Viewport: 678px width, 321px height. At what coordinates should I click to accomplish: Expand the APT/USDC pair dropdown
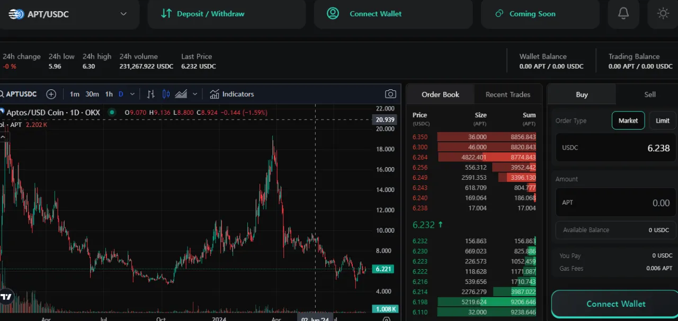click(123, 14)
